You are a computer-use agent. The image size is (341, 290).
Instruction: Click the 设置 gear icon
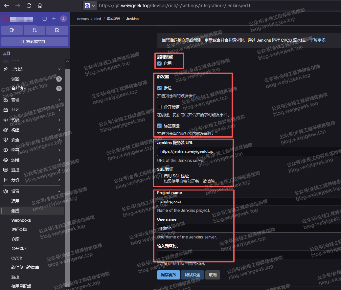(x=6, y=191)
